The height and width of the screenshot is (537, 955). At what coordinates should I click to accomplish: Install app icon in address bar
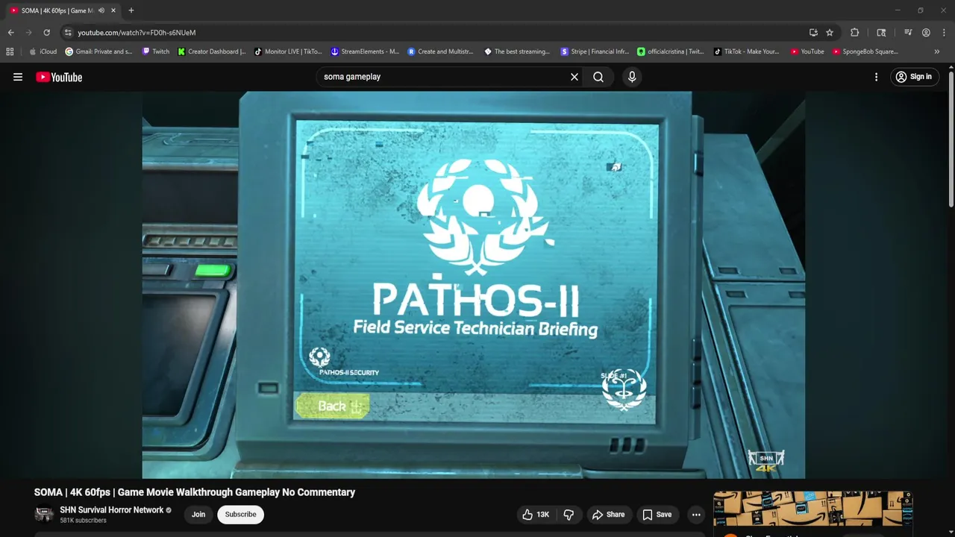813,33
